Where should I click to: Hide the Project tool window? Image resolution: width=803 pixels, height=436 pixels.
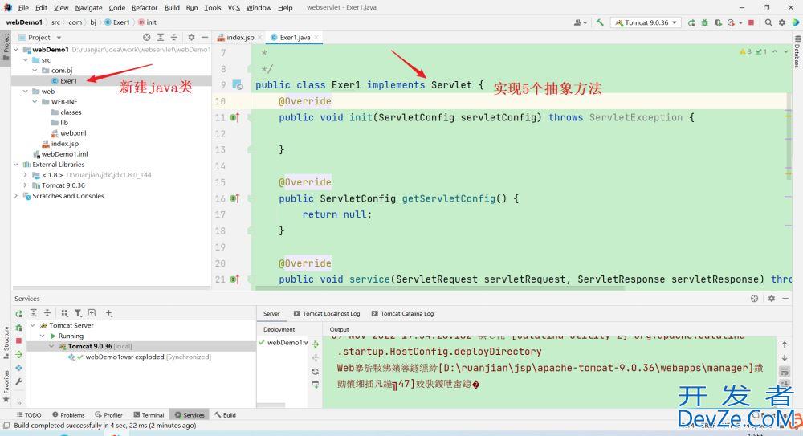pyautogui.click(x=204, y=38)
